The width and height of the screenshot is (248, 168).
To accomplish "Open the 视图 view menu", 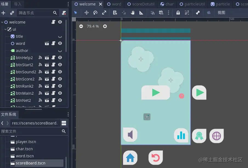I will tap(221, 13).
